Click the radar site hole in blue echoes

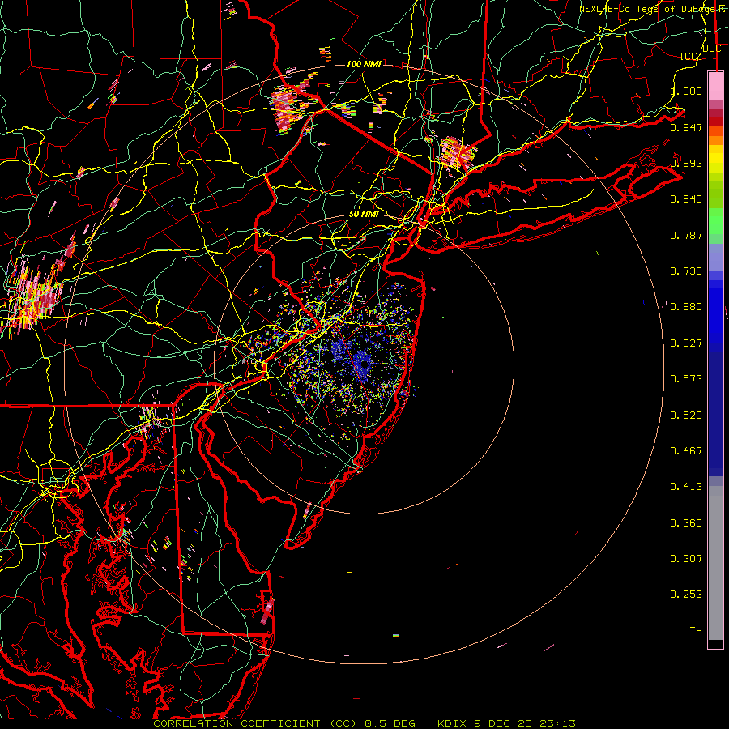[364, 366]
